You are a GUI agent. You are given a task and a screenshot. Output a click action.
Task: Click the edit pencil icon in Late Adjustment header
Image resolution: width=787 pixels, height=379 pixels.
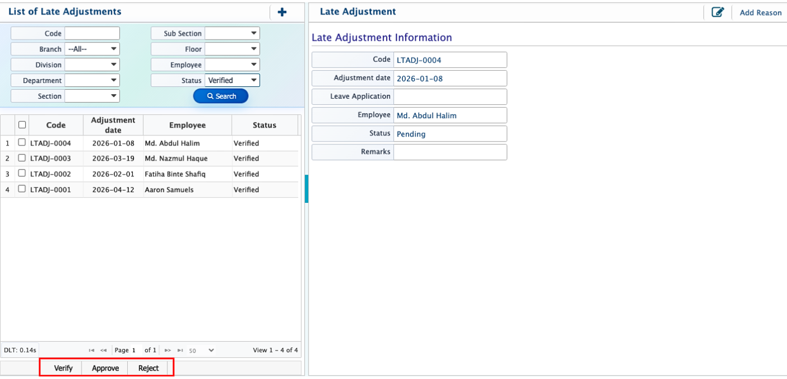[718, 12]
